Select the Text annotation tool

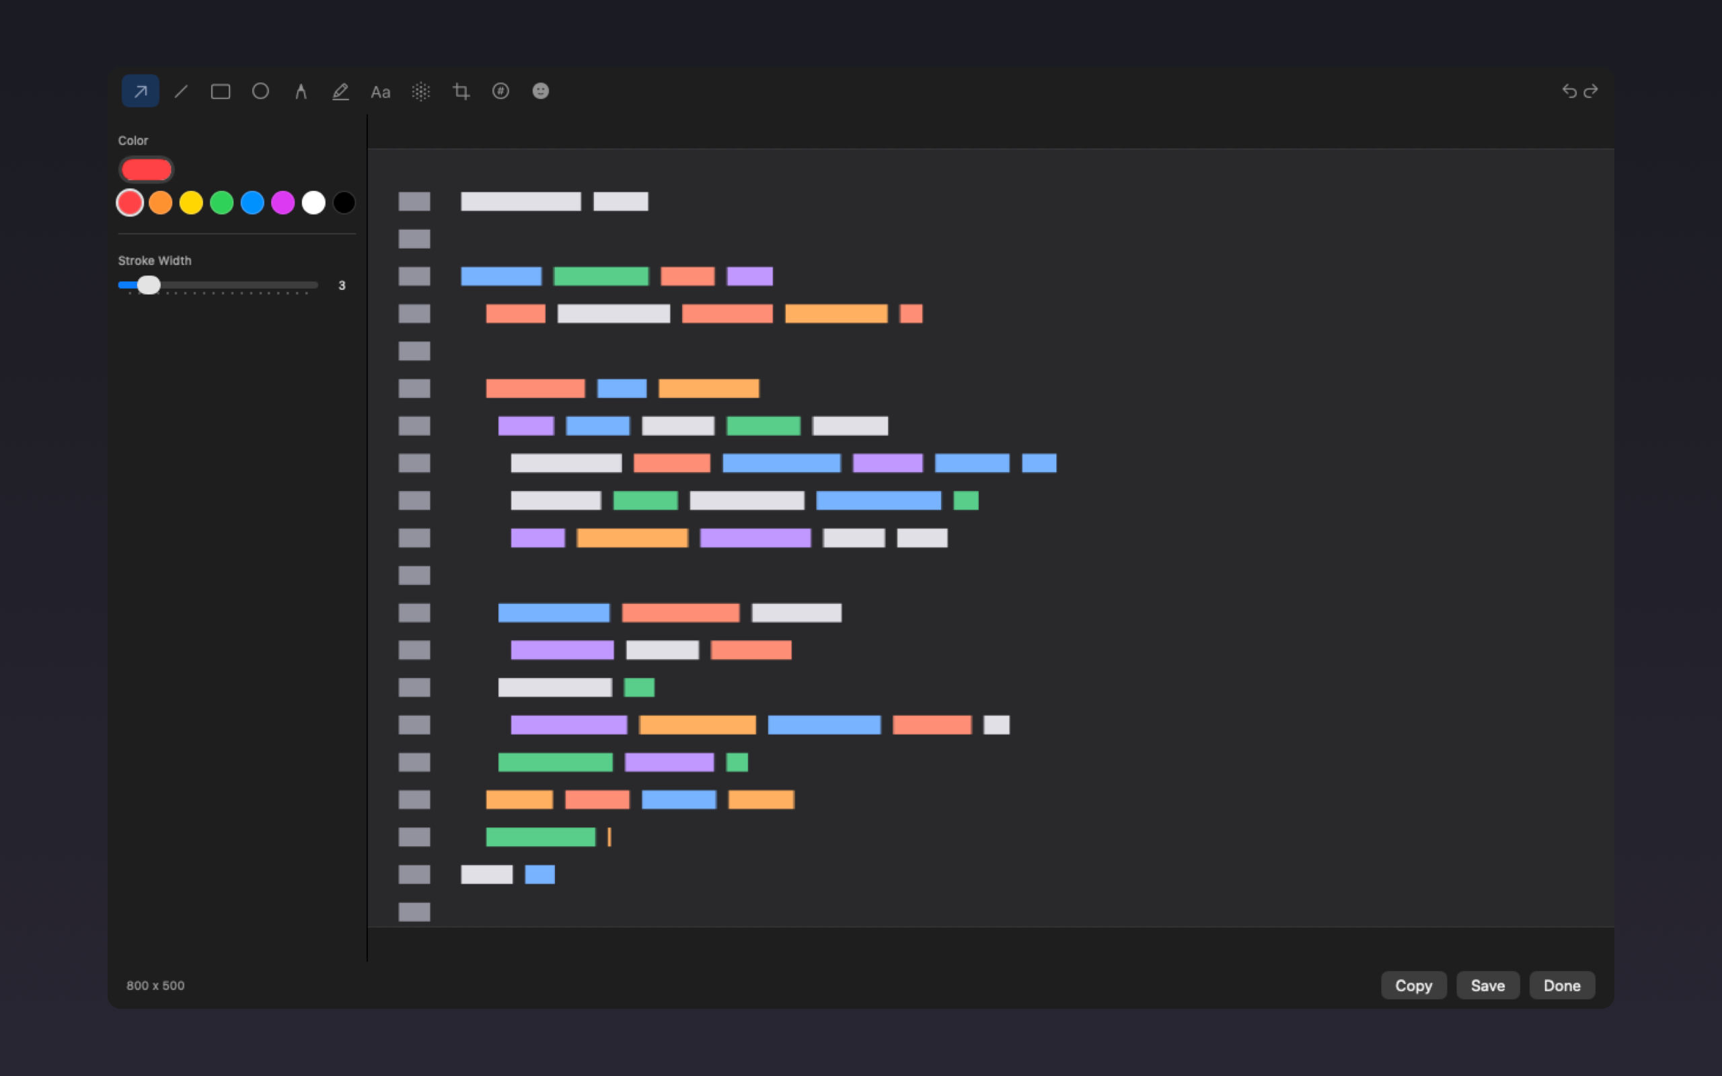point(381,91)
